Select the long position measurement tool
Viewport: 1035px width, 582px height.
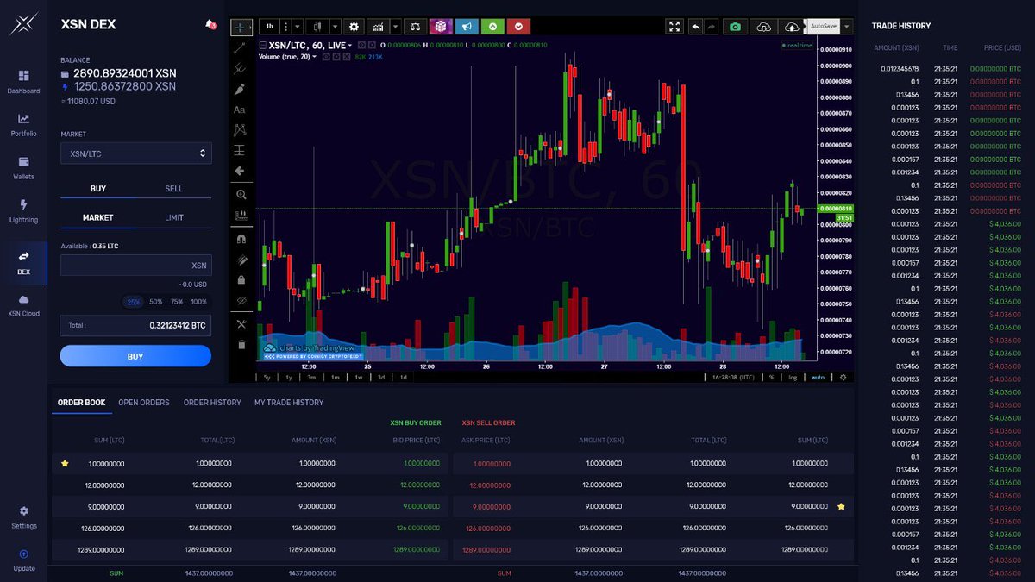tap(240, 150)
